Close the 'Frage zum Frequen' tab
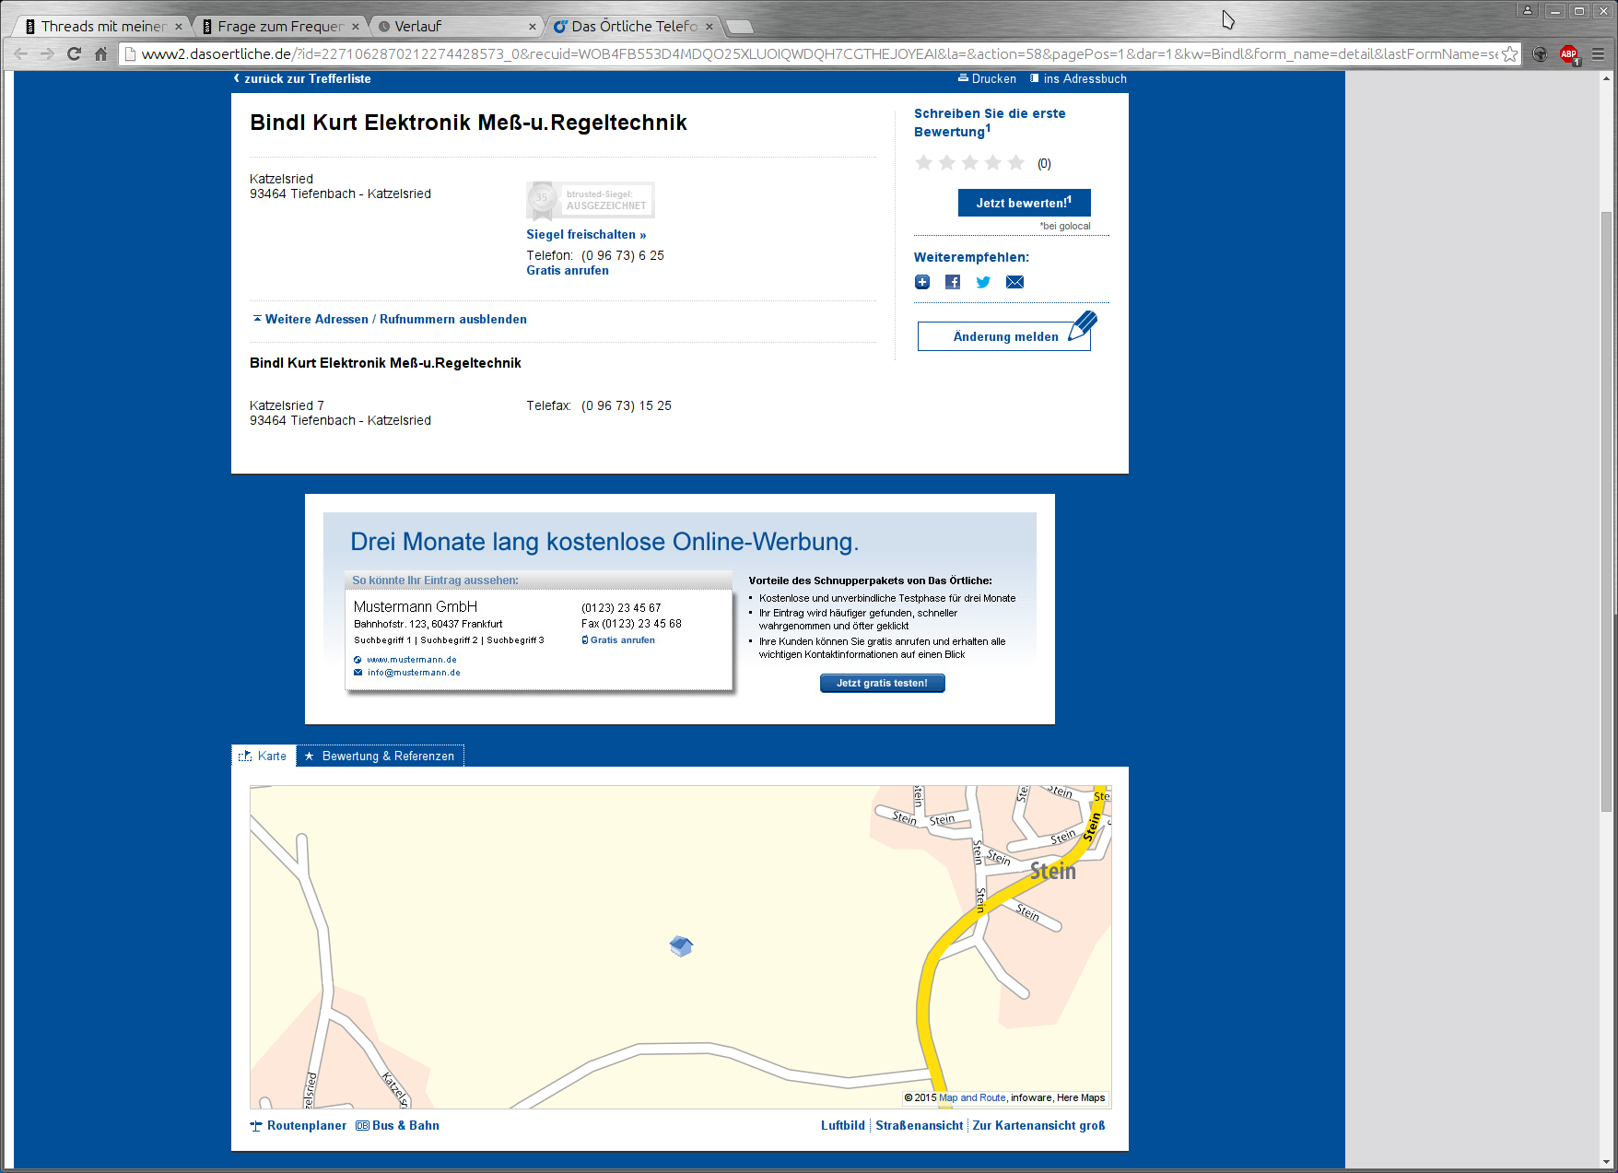The width and height of the screenshot is (1618, 1173). pos(356,27)
